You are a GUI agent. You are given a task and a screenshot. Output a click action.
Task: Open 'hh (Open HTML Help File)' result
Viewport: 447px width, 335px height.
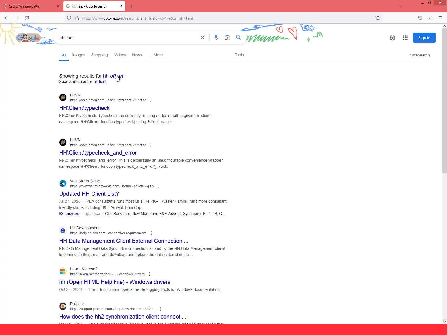click(115, 282)
